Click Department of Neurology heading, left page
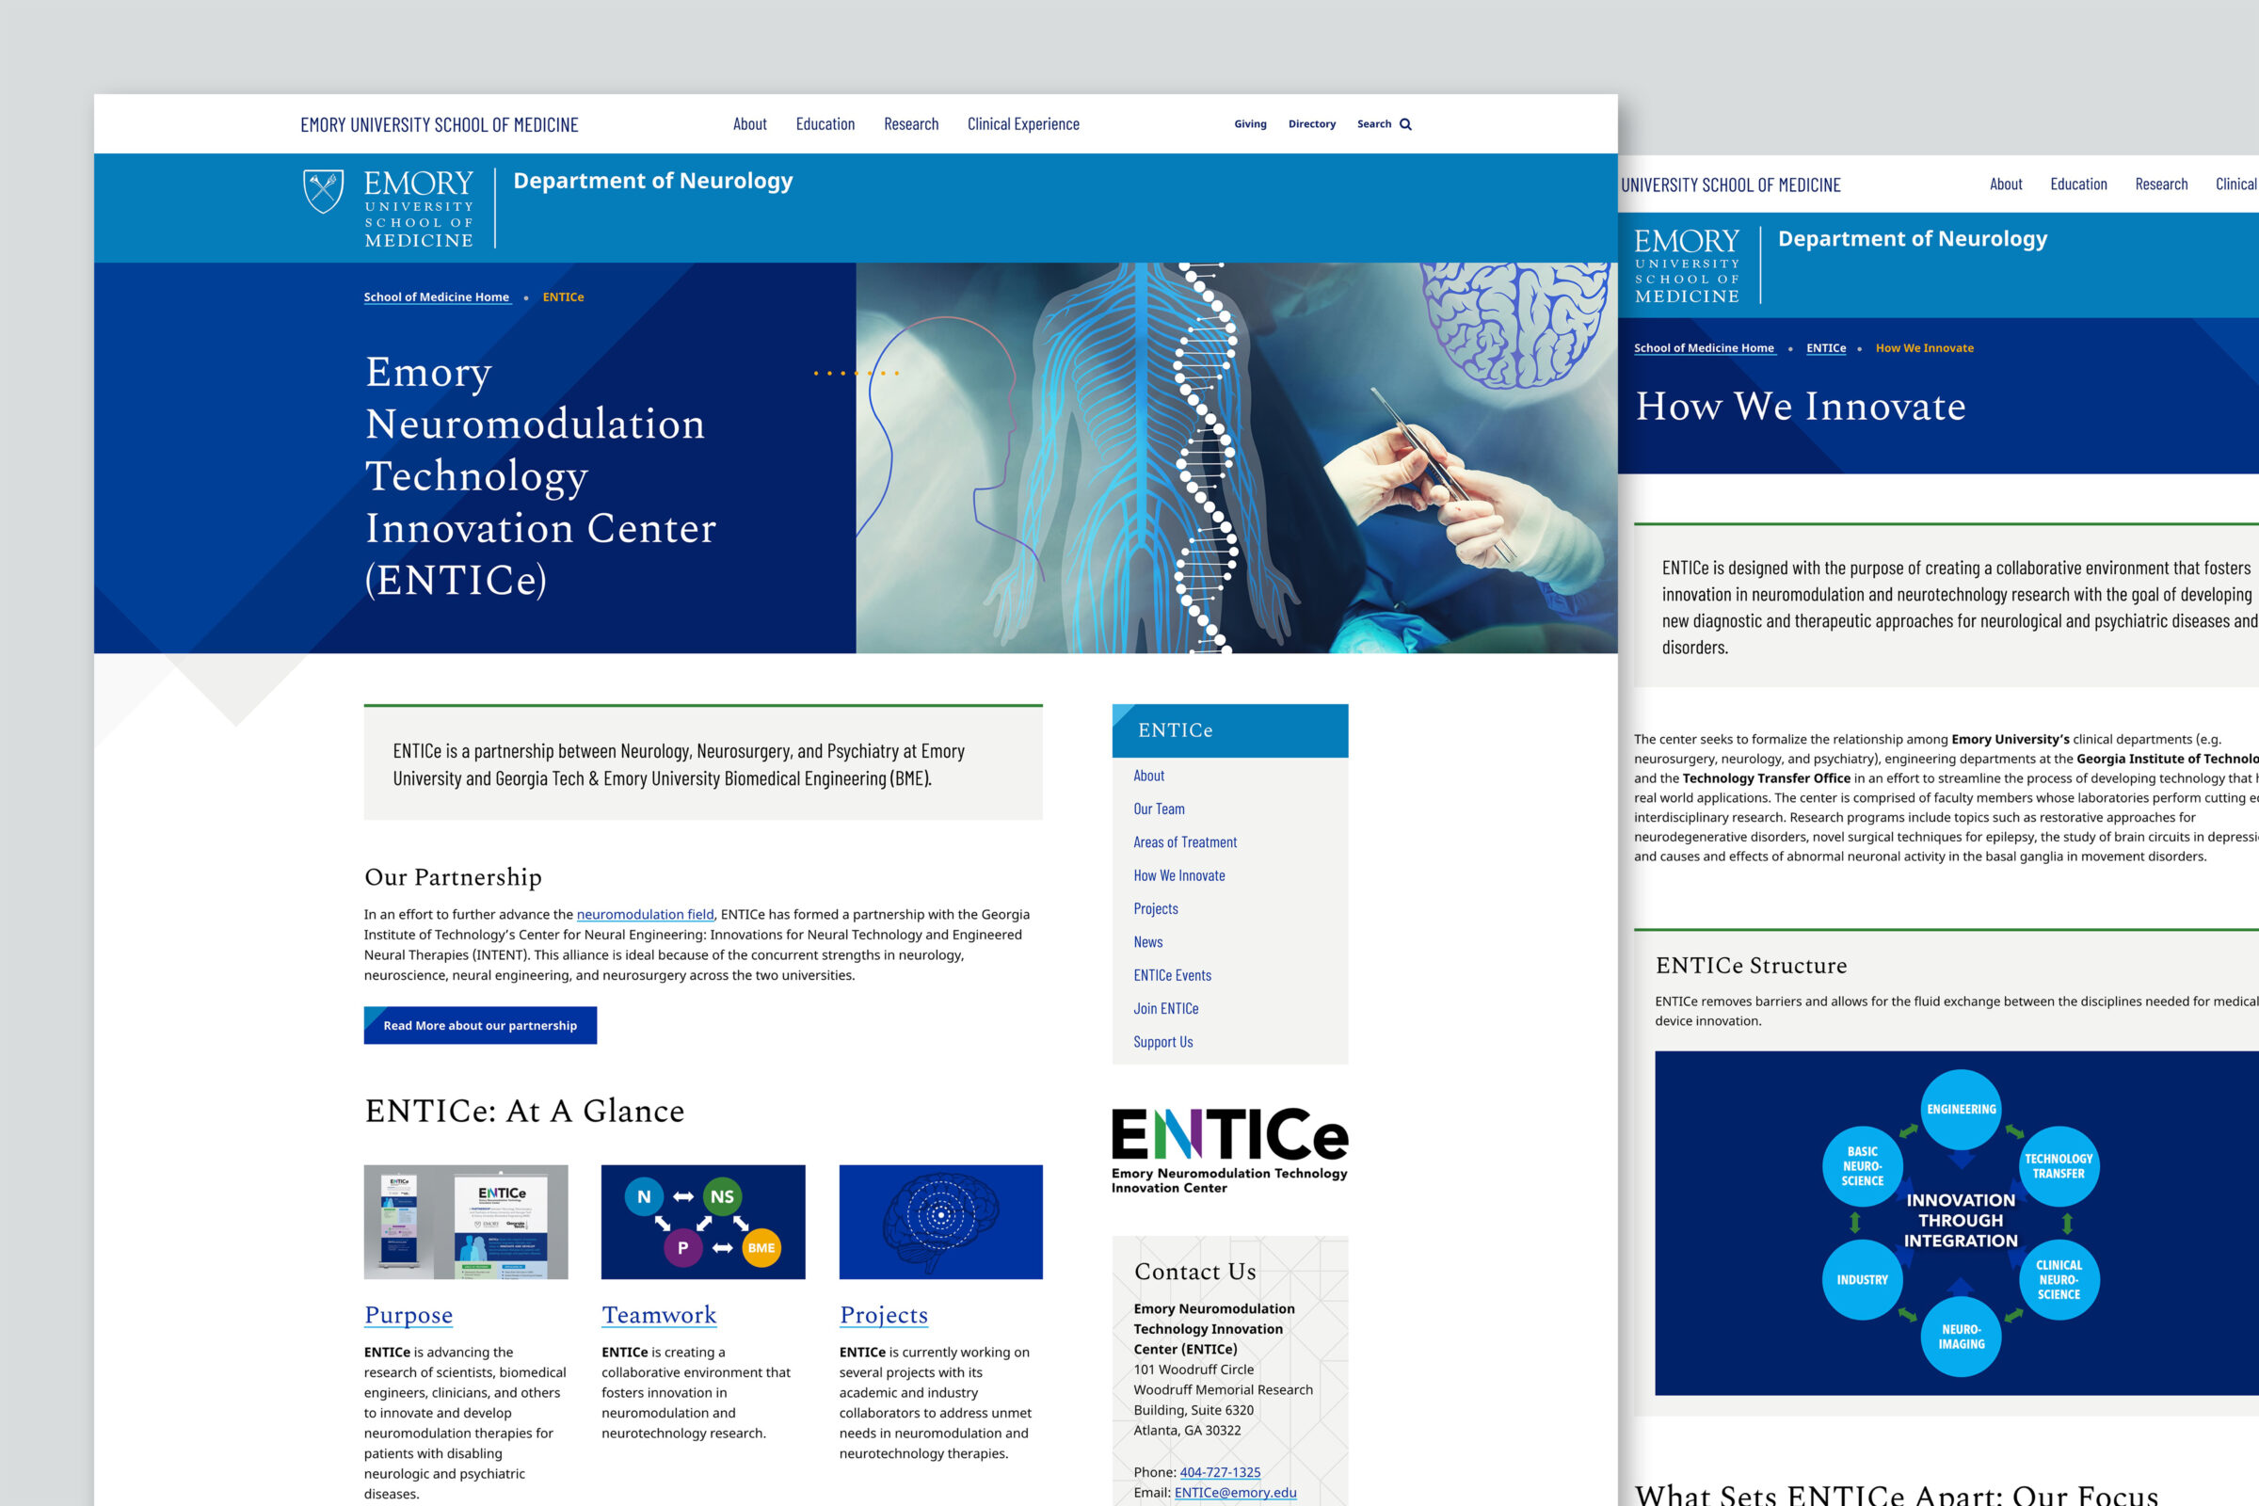 (653, 181)
